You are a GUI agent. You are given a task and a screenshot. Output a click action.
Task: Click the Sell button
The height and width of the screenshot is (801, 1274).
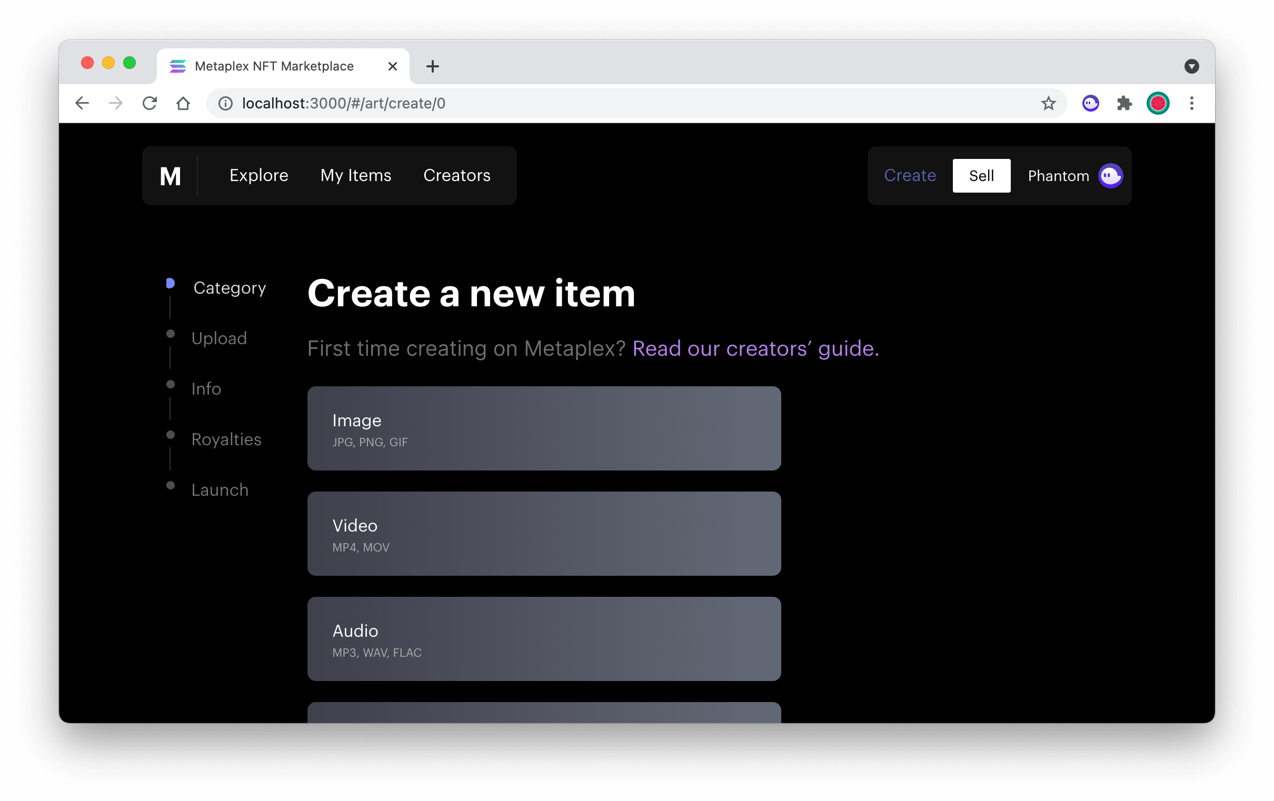coord(981,176)
